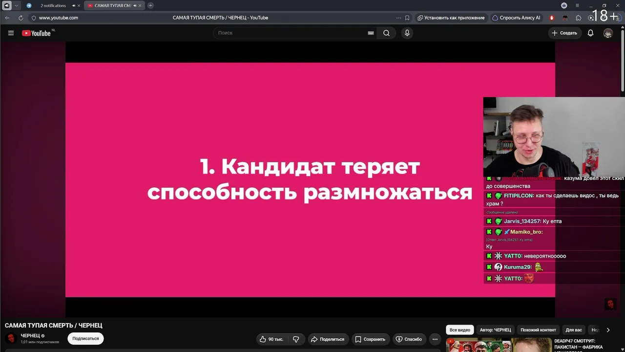Click the Создать button
The image size is (625, 352).
(x=564, y=33)
